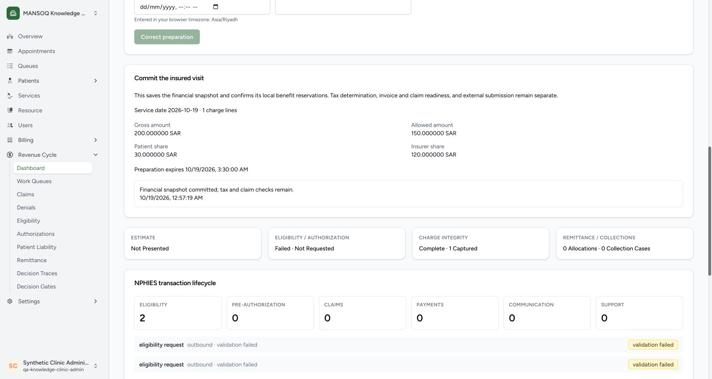Open Decision Traces
This screenshot has height=379, width=712.
coord(53,273)
